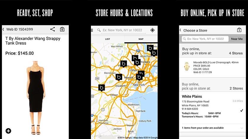Image resolution: width=248 pixels, height=139 pixels.
Task: Tap Movado BOLD Luxe Chronograph title
Action: 216,62
